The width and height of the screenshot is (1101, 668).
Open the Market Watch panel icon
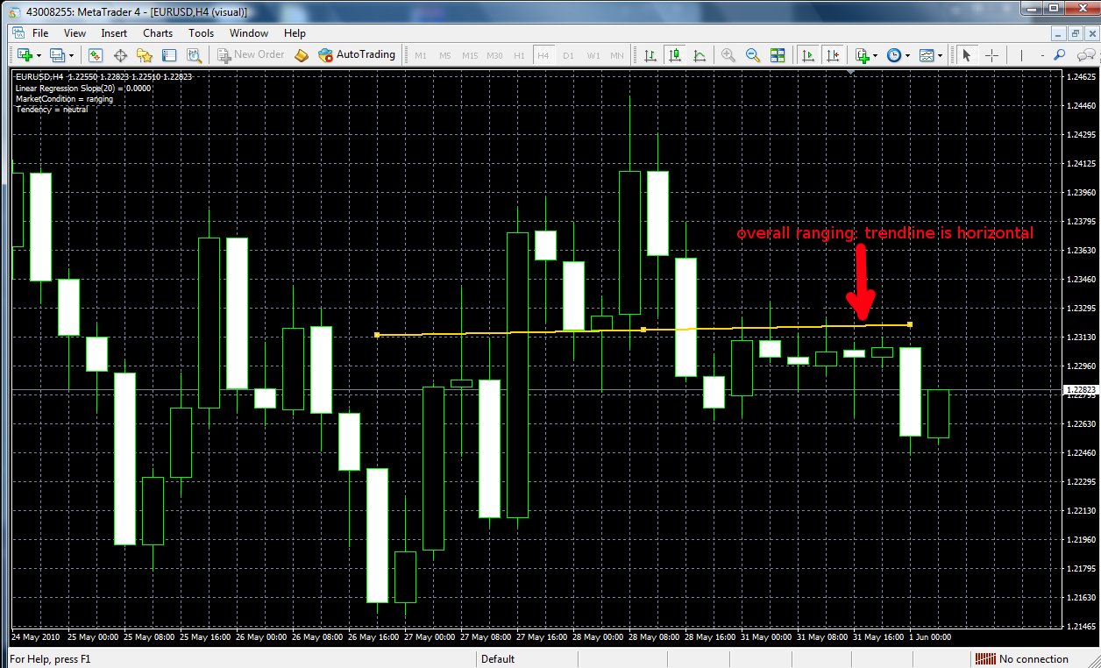95,54
